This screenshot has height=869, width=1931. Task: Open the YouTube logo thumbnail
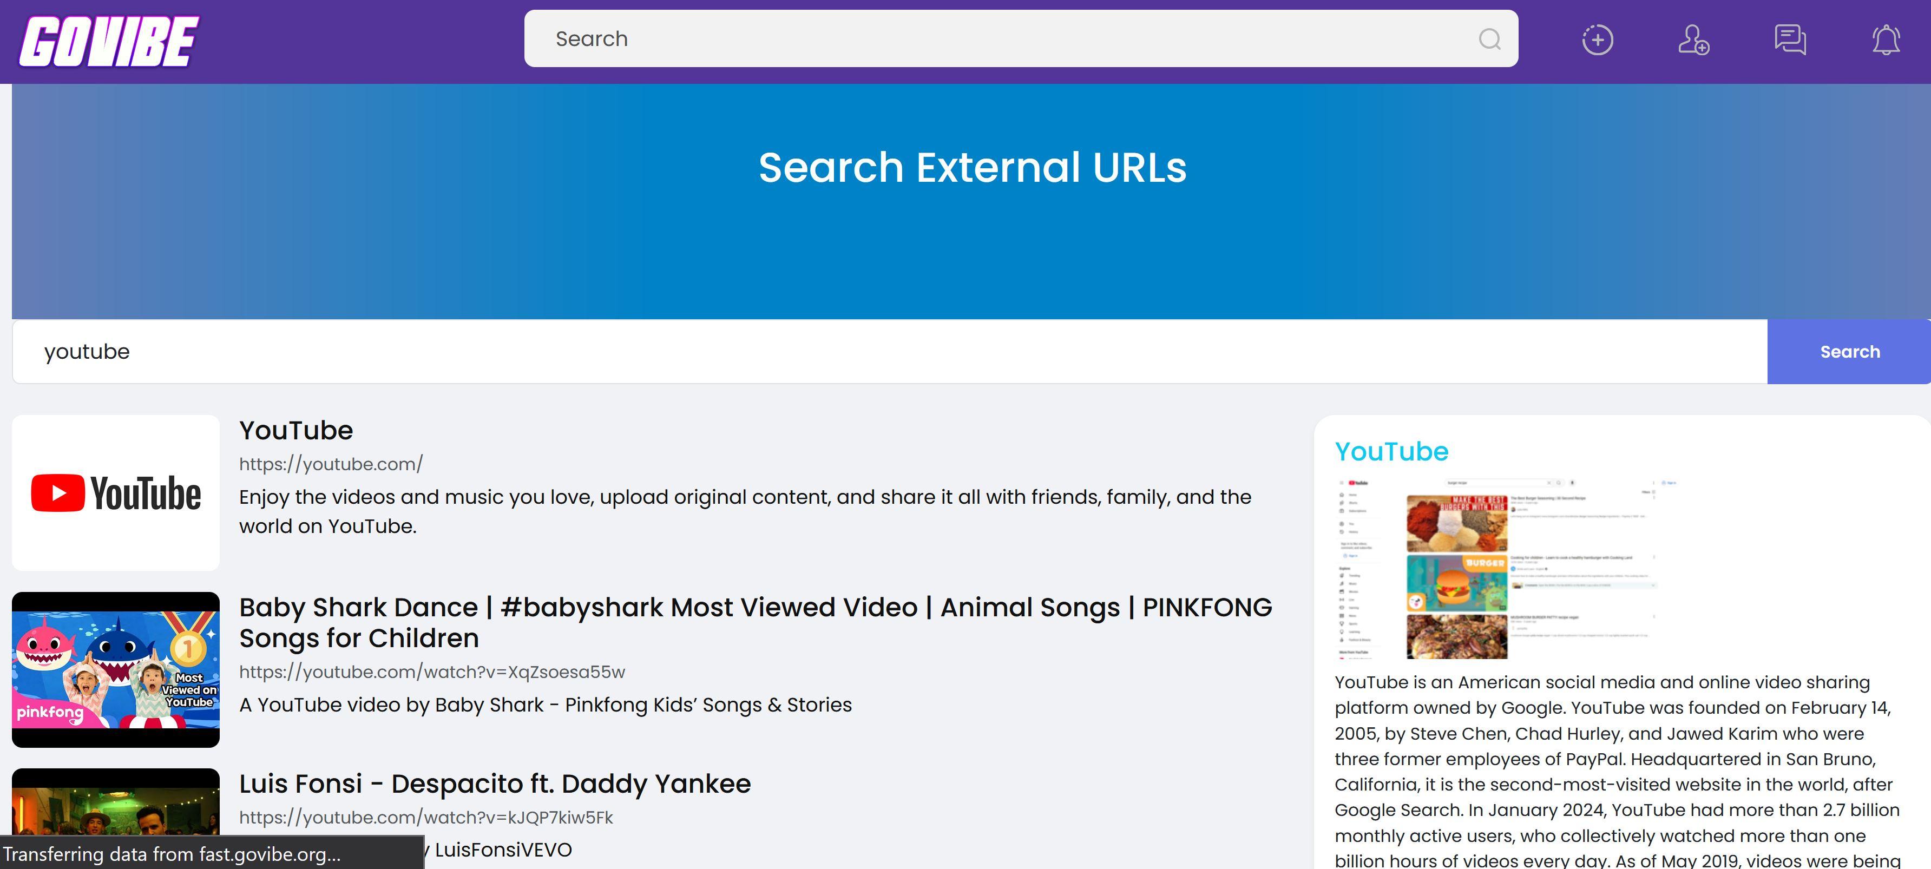point(116,492)
